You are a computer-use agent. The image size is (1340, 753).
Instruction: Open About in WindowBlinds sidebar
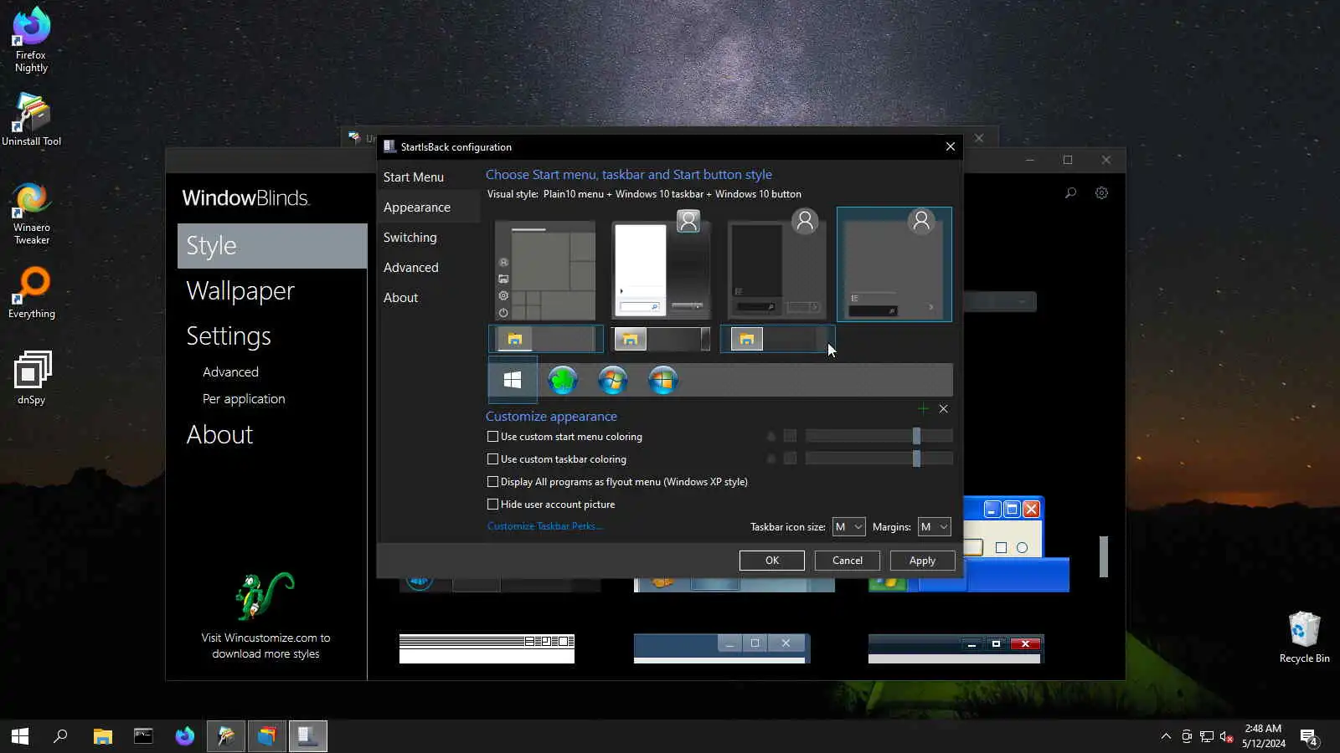(x=219, y=435)
